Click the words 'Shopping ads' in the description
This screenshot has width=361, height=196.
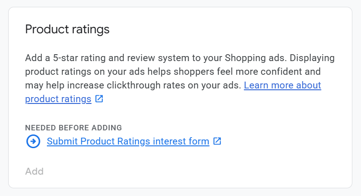point(255,58)
